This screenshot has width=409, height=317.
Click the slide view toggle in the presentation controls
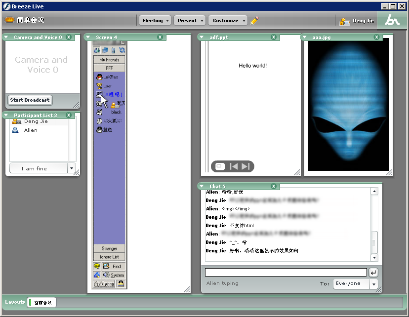(x=220, y=166)
